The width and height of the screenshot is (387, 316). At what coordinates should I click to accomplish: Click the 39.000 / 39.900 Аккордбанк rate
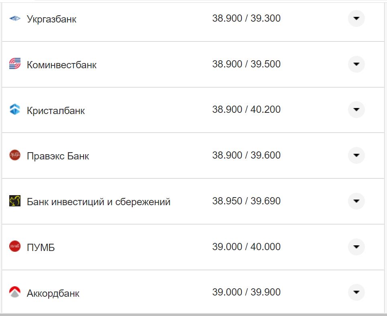coord(246,292)
